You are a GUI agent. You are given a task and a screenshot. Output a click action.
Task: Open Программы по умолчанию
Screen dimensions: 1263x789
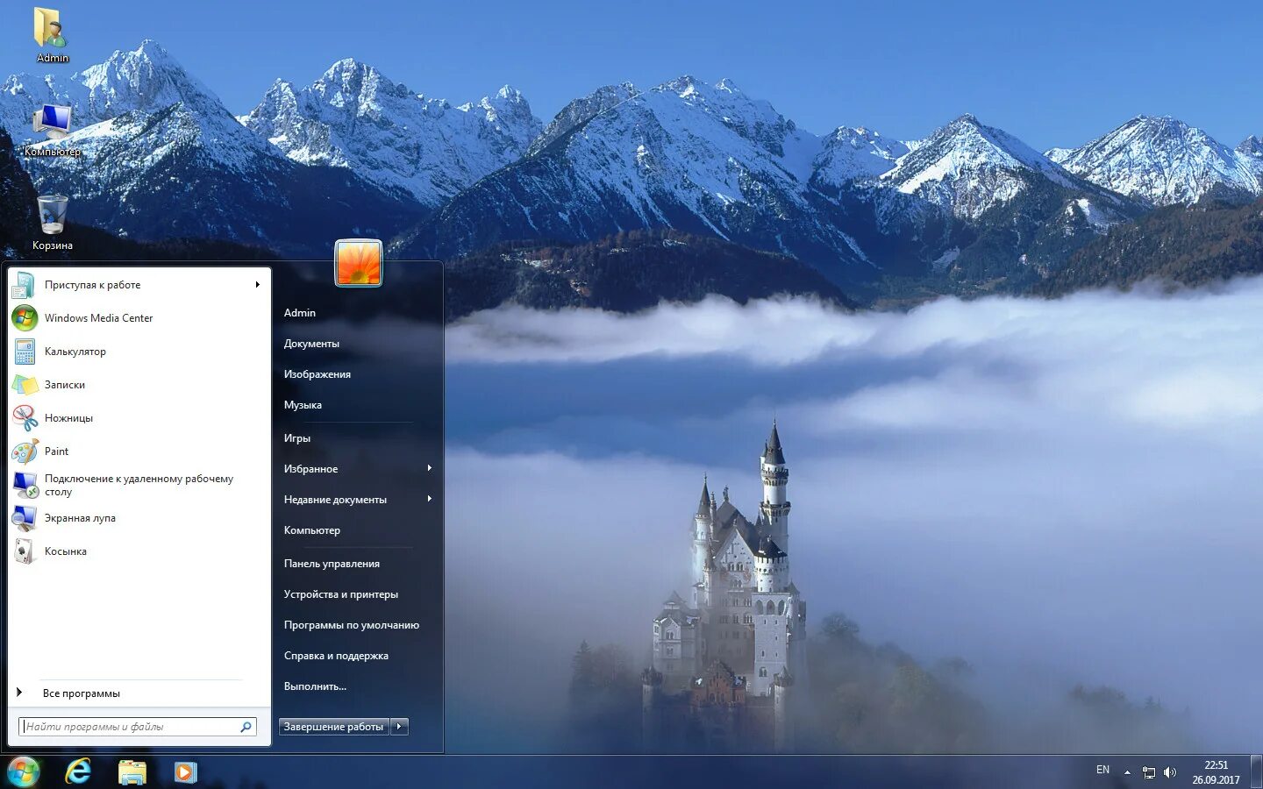352,625
